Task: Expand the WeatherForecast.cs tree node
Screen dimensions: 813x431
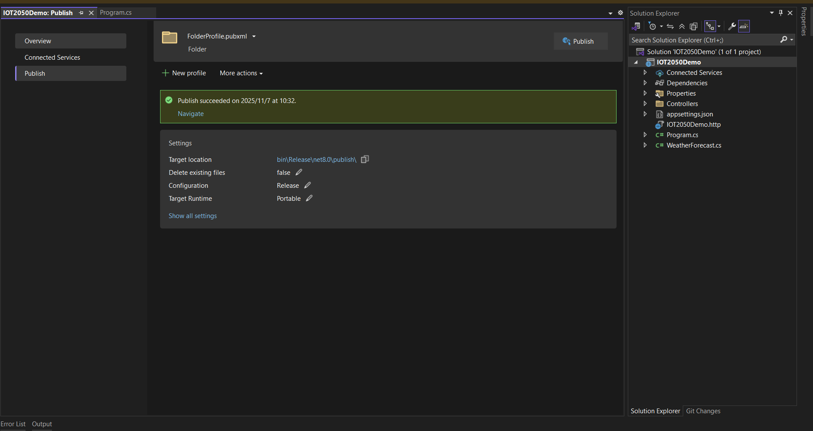Action: [645, 145]
